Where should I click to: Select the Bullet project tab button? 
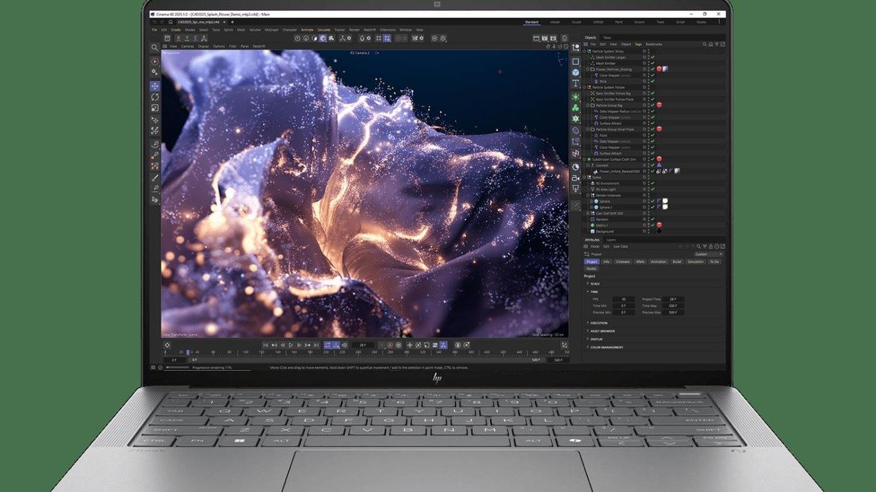(677, 262)
